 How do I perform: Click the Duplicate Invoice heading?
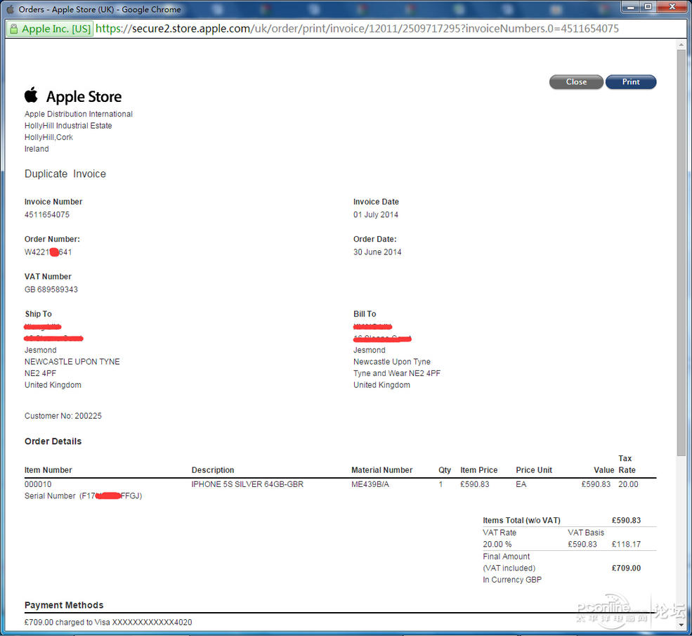[65, 174]
